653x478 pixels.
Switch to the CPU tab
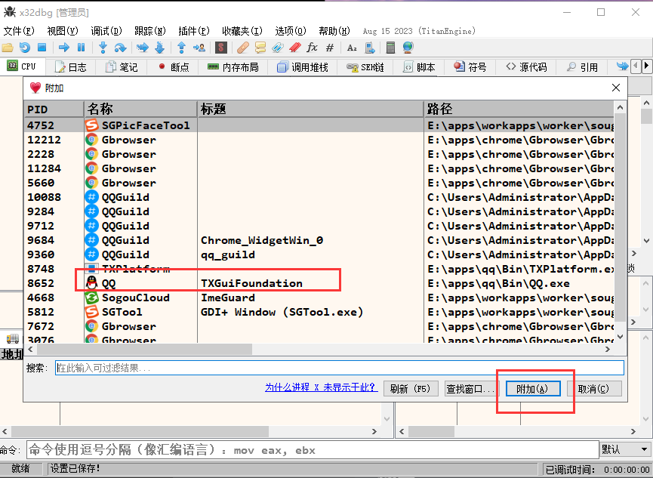coord(22,66)
